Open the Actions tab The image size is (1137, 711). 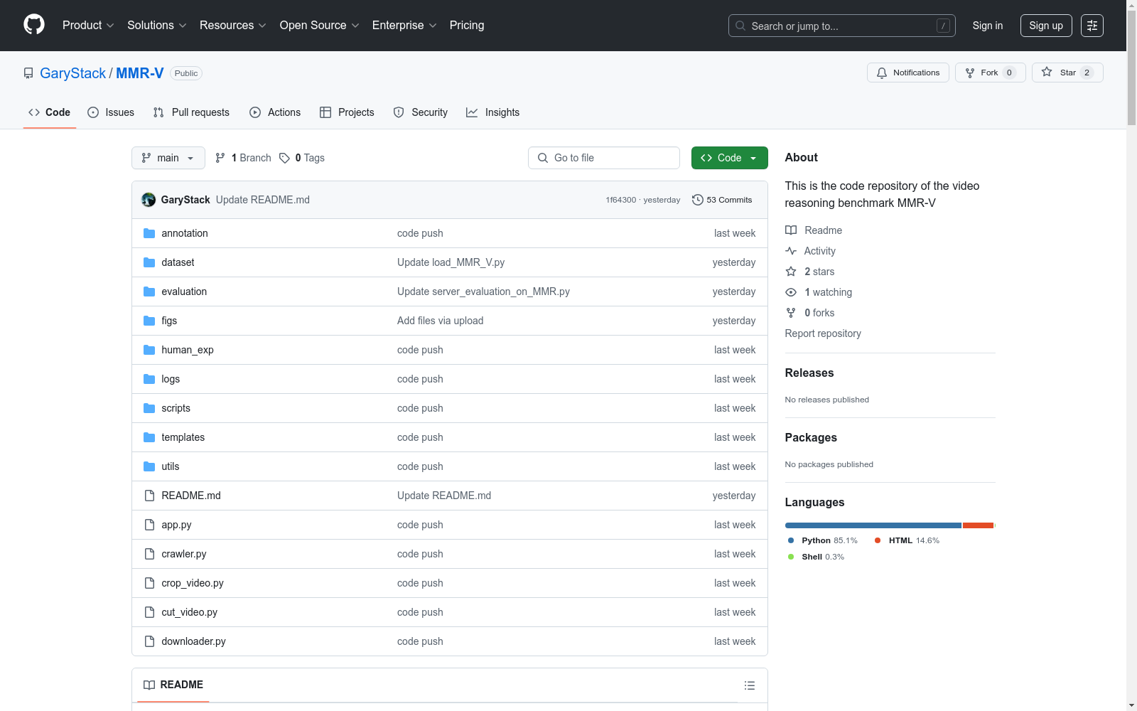click(275, 112)
